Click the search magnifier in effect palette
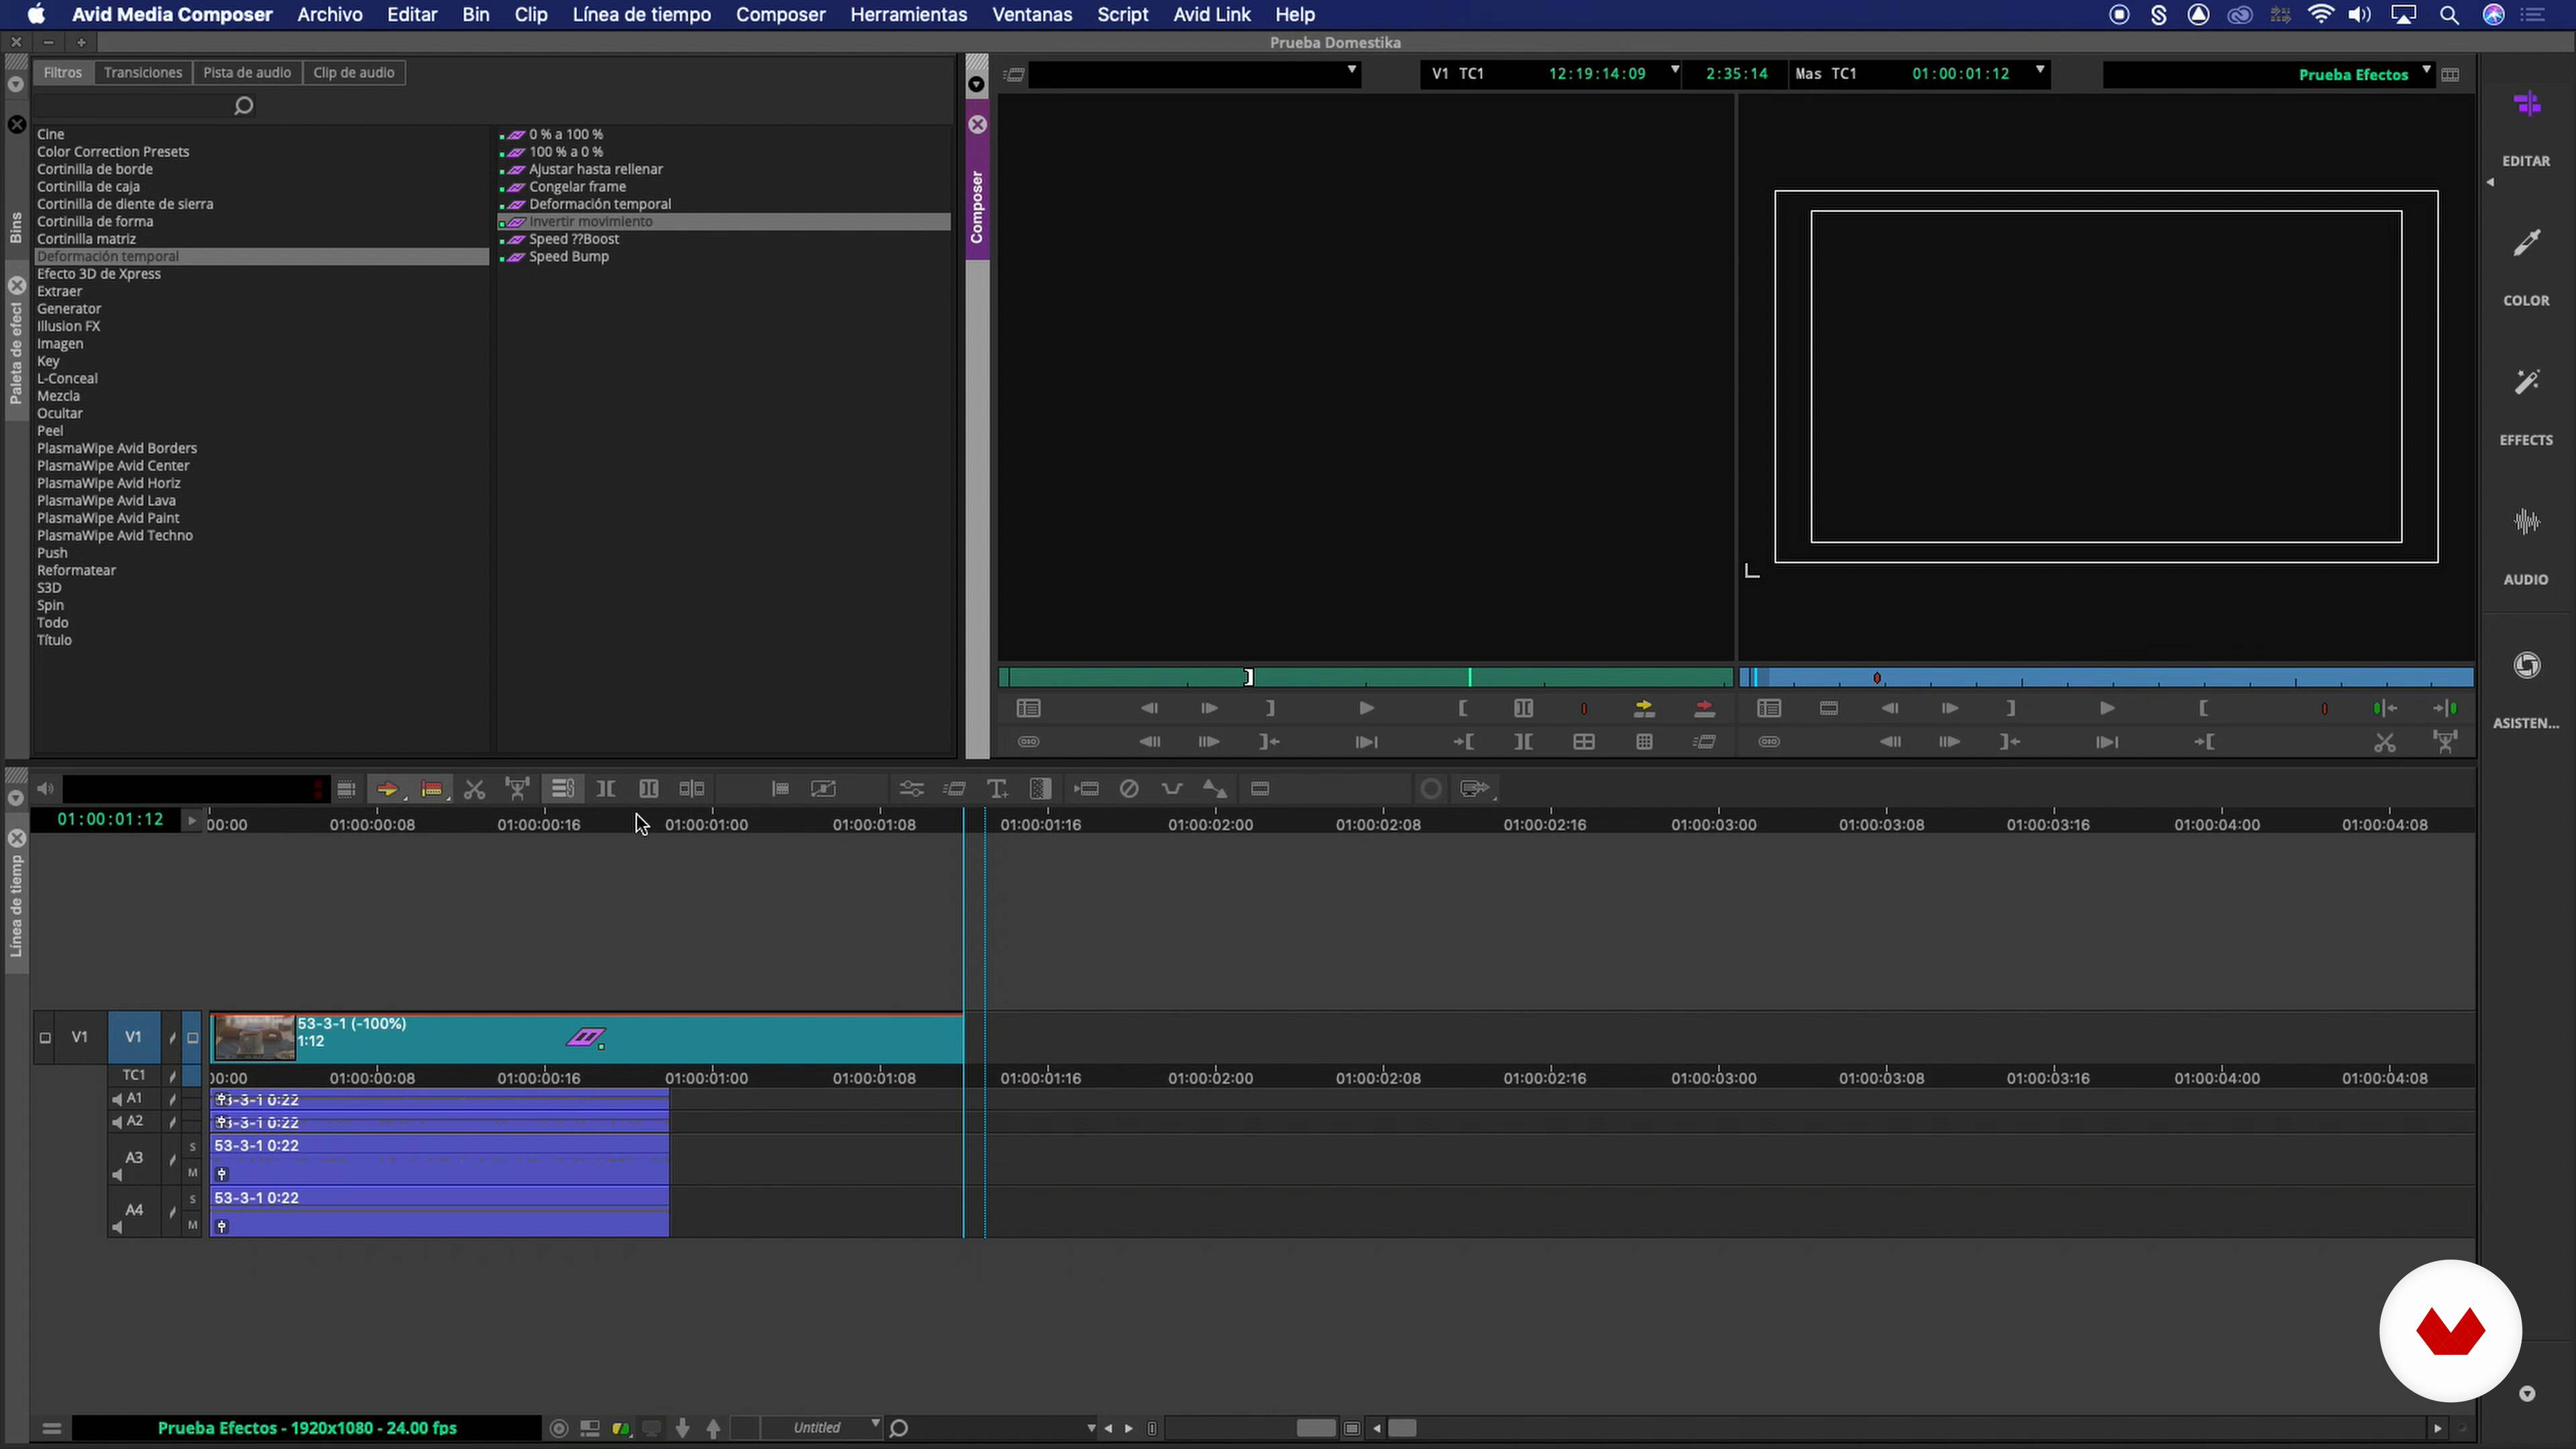Image resolution: width=2576 pixels, height=1449 pixels. [x=243, y=106]
